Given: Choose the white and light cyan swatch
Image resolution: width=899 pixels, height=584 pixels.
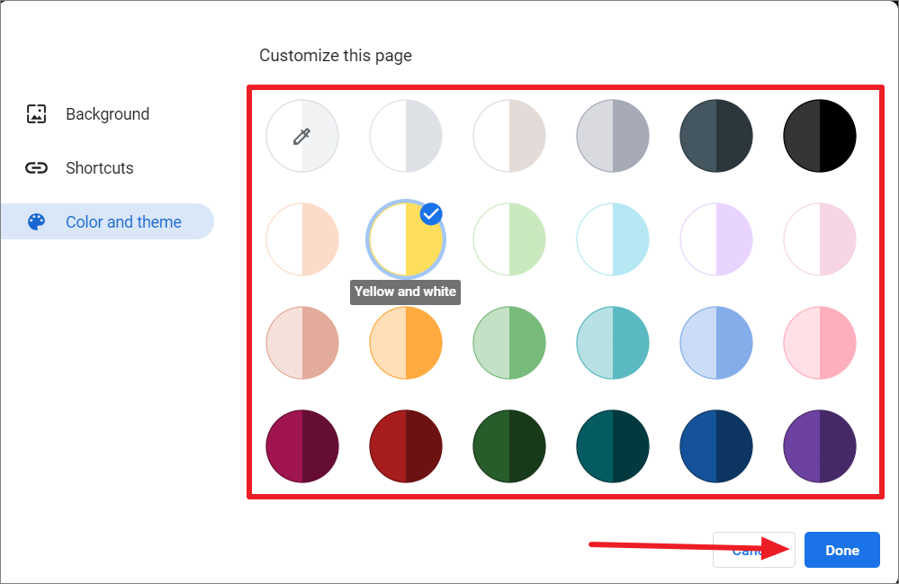Looking at the screenshot, I should [x=613, y=239].
